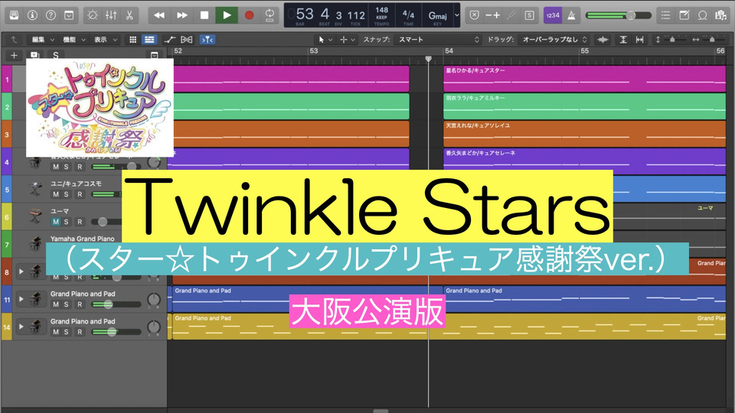Toggle Cycle mode button
This screenshot has width=735, height=413.
(x=270, y=15)
